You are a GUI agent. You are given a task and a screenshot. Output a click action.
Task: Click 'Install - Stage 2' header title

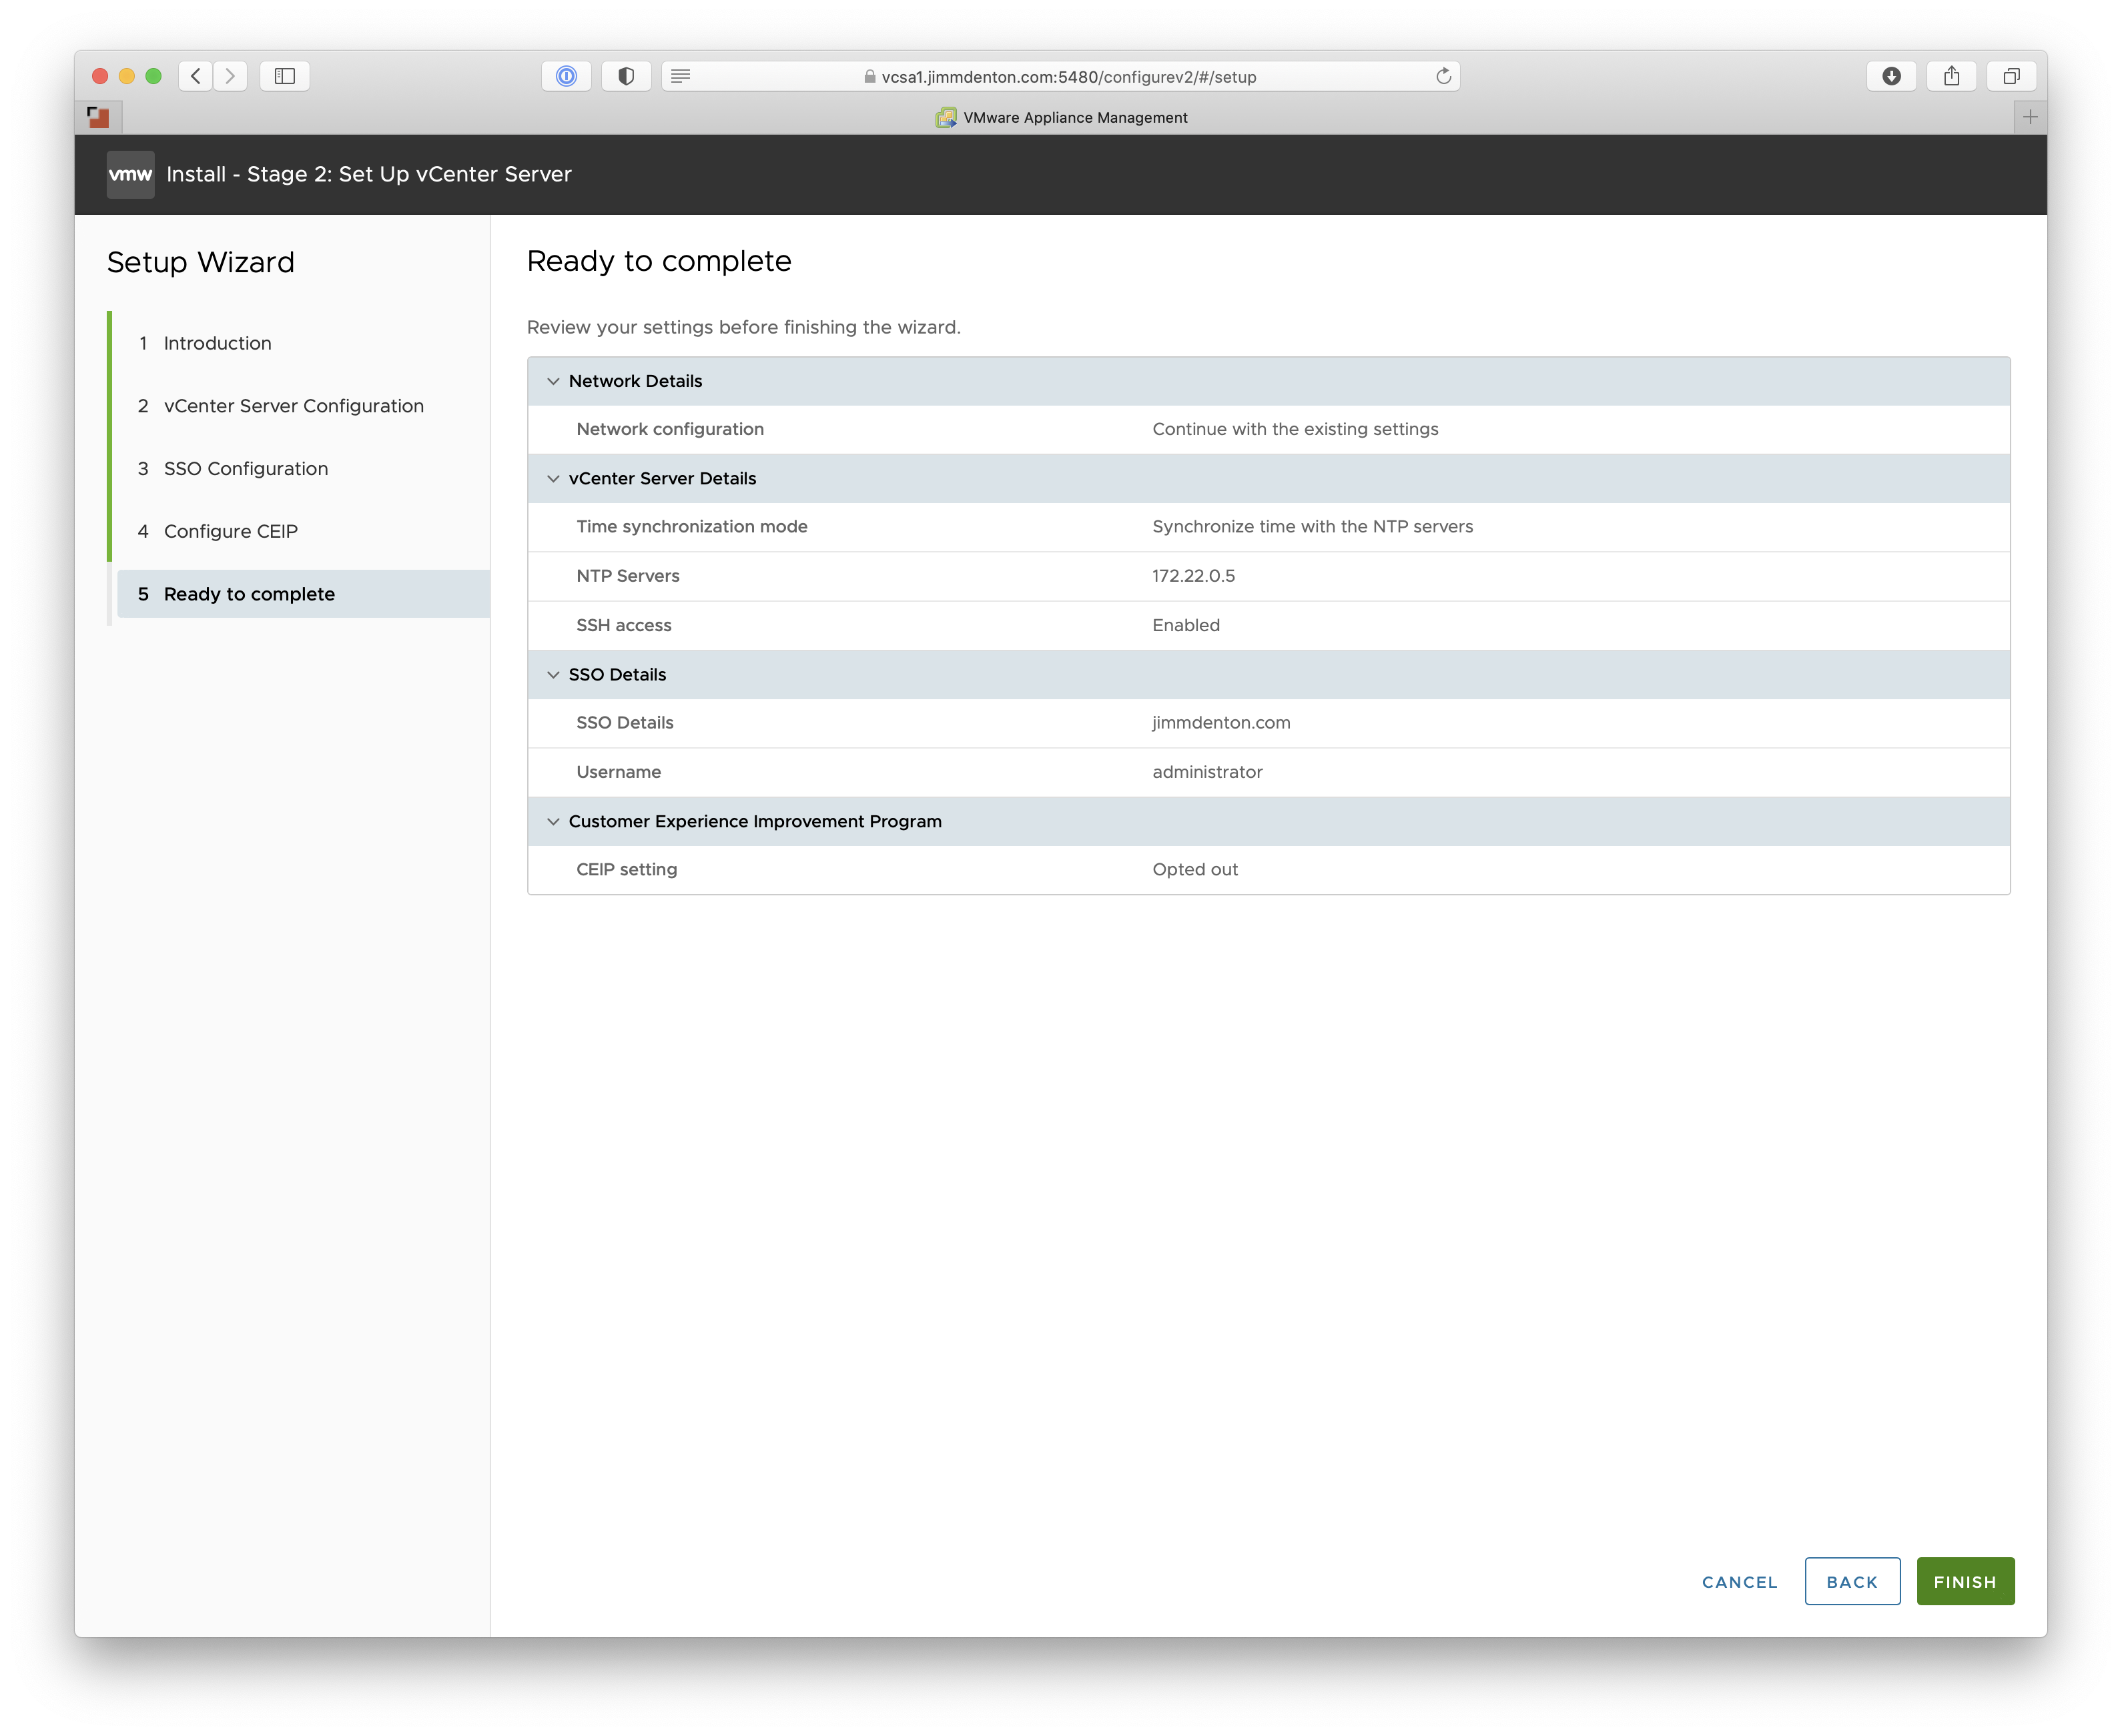click(x=369, y=174)
